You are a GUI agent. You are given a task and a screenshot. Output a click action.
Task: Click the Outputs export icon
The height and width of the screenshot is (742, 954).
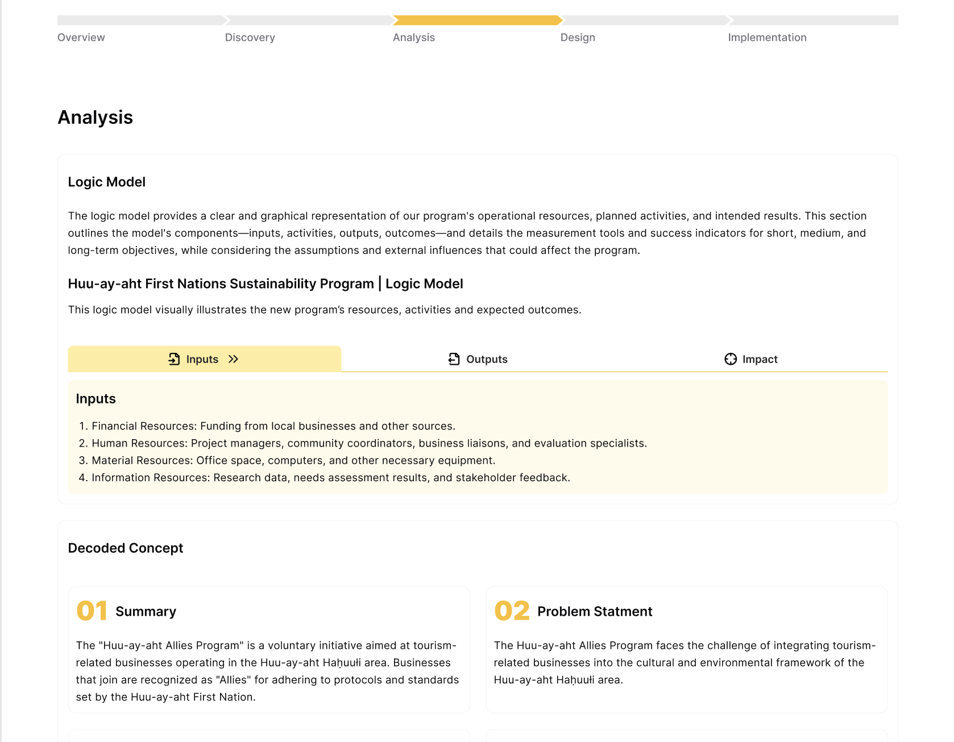(x=454, y=359)
